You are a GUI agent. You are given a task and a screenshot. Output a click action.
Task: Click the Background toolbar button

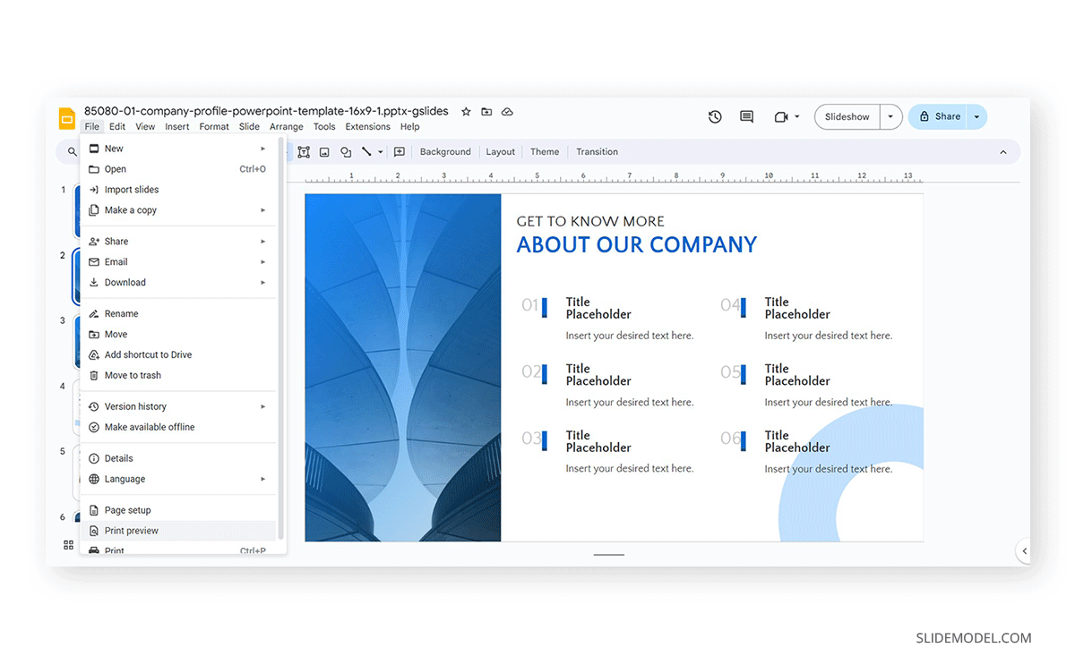pyautogui.click(x=445, y=152)
